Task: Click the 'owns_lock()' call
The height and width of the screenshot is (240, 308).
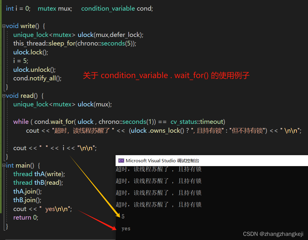Action: pos(167,130)
